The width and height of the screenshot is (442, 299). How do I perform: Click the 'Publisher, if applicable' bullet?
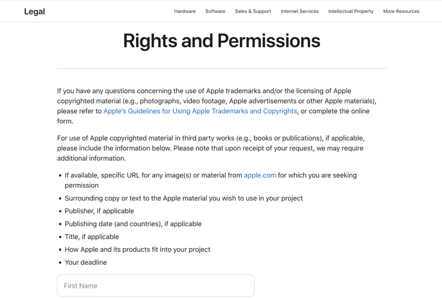pyautogui.click(x=99, y=211)
